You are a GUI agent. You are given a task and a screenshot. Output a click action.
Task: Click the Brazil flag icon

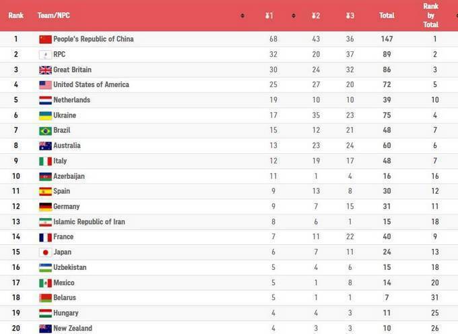click(45, 131)
